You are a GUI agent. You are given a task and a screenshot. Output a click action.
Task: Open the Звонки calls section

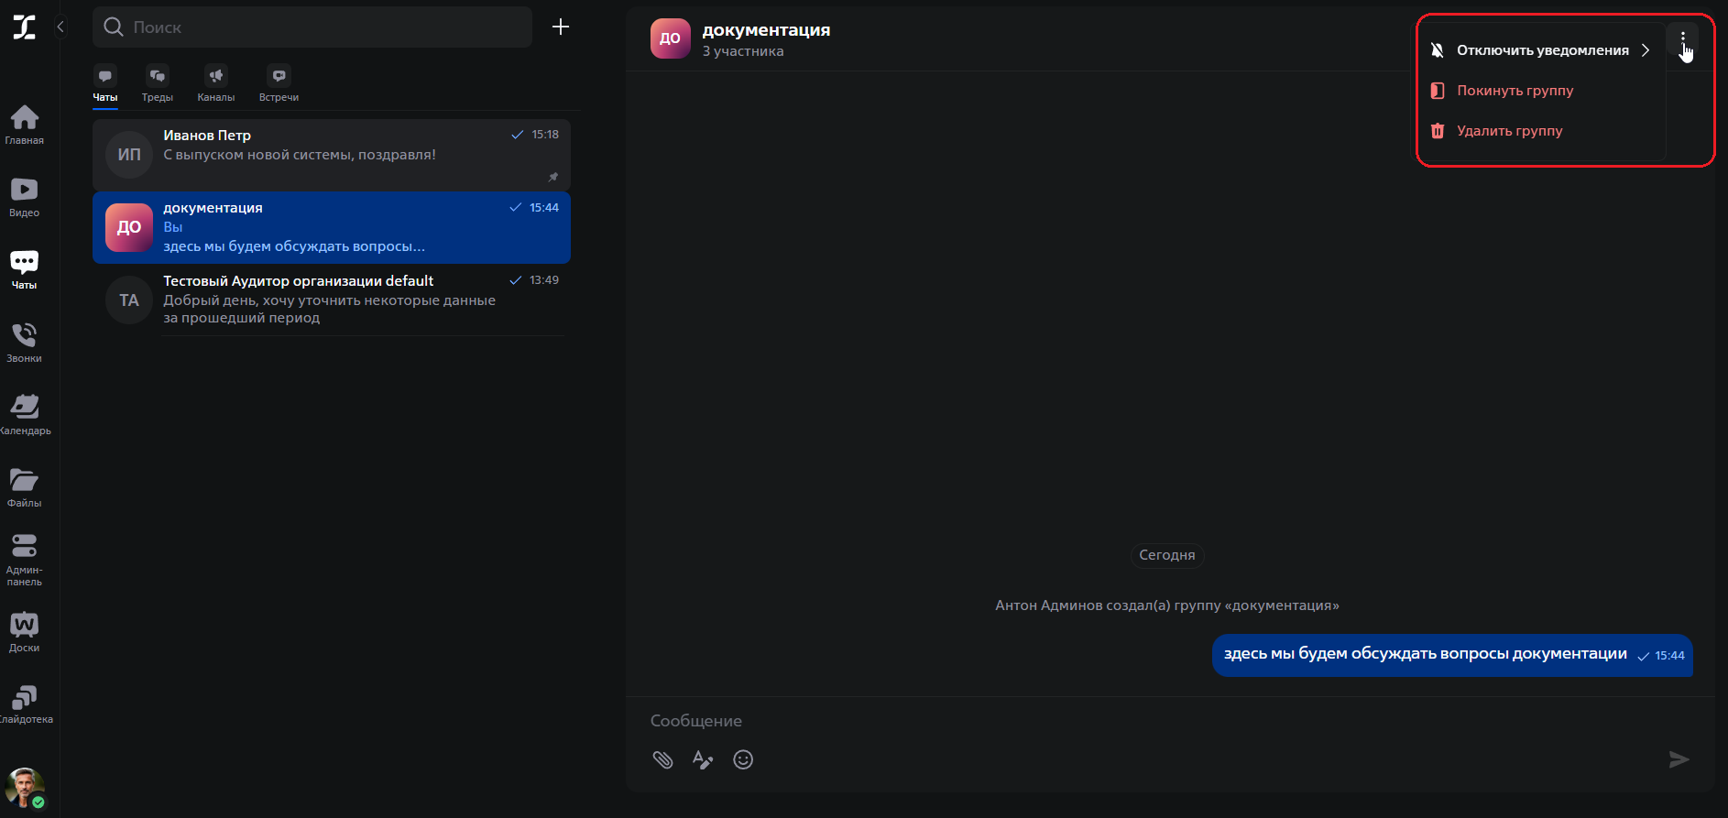pos(25,343)
